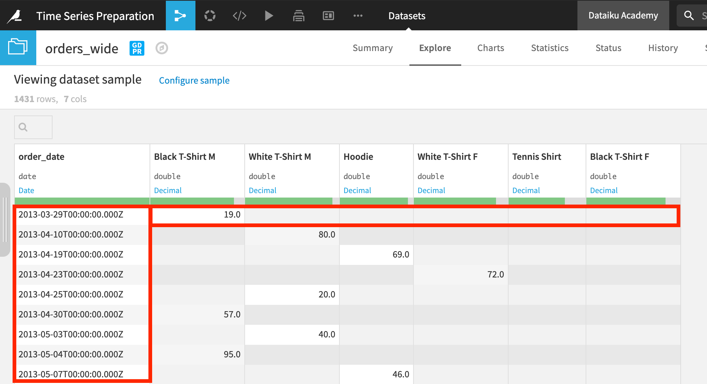Viewport: 707px width, 384px height.
Task: Open the Tennis Shirt column header
Action: tap(537, 156)
